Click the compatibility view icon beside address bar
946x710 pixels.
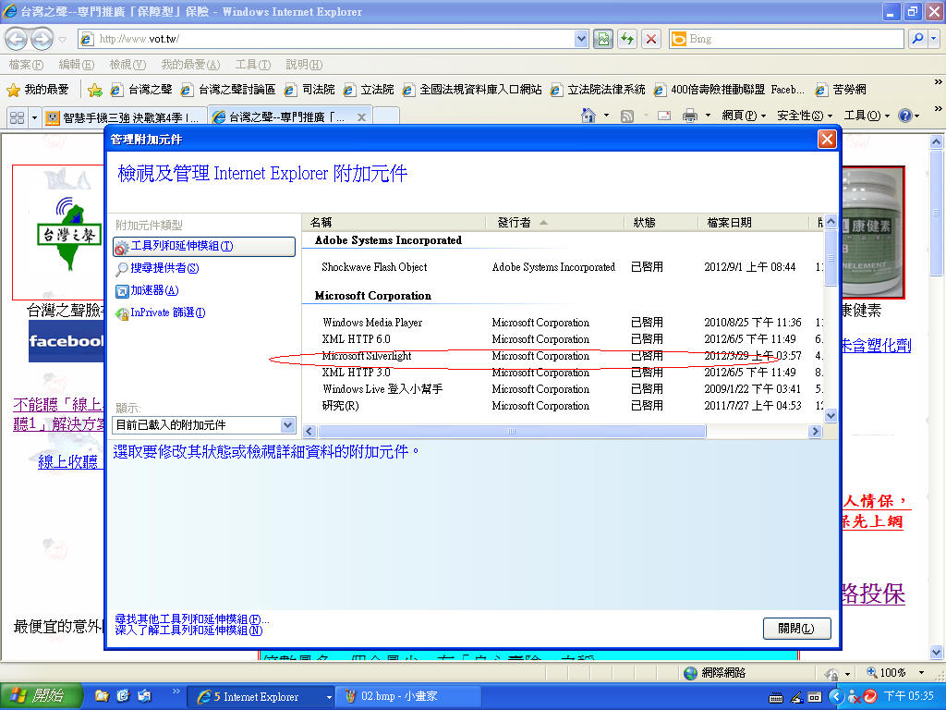(x=602, y=39)
